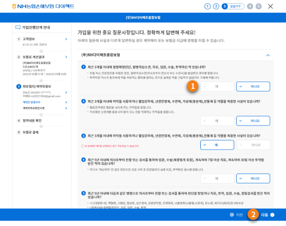Go to step 2 in top progress indicator
The height and width of the screenshot is (226, 286).
[216, 6]
